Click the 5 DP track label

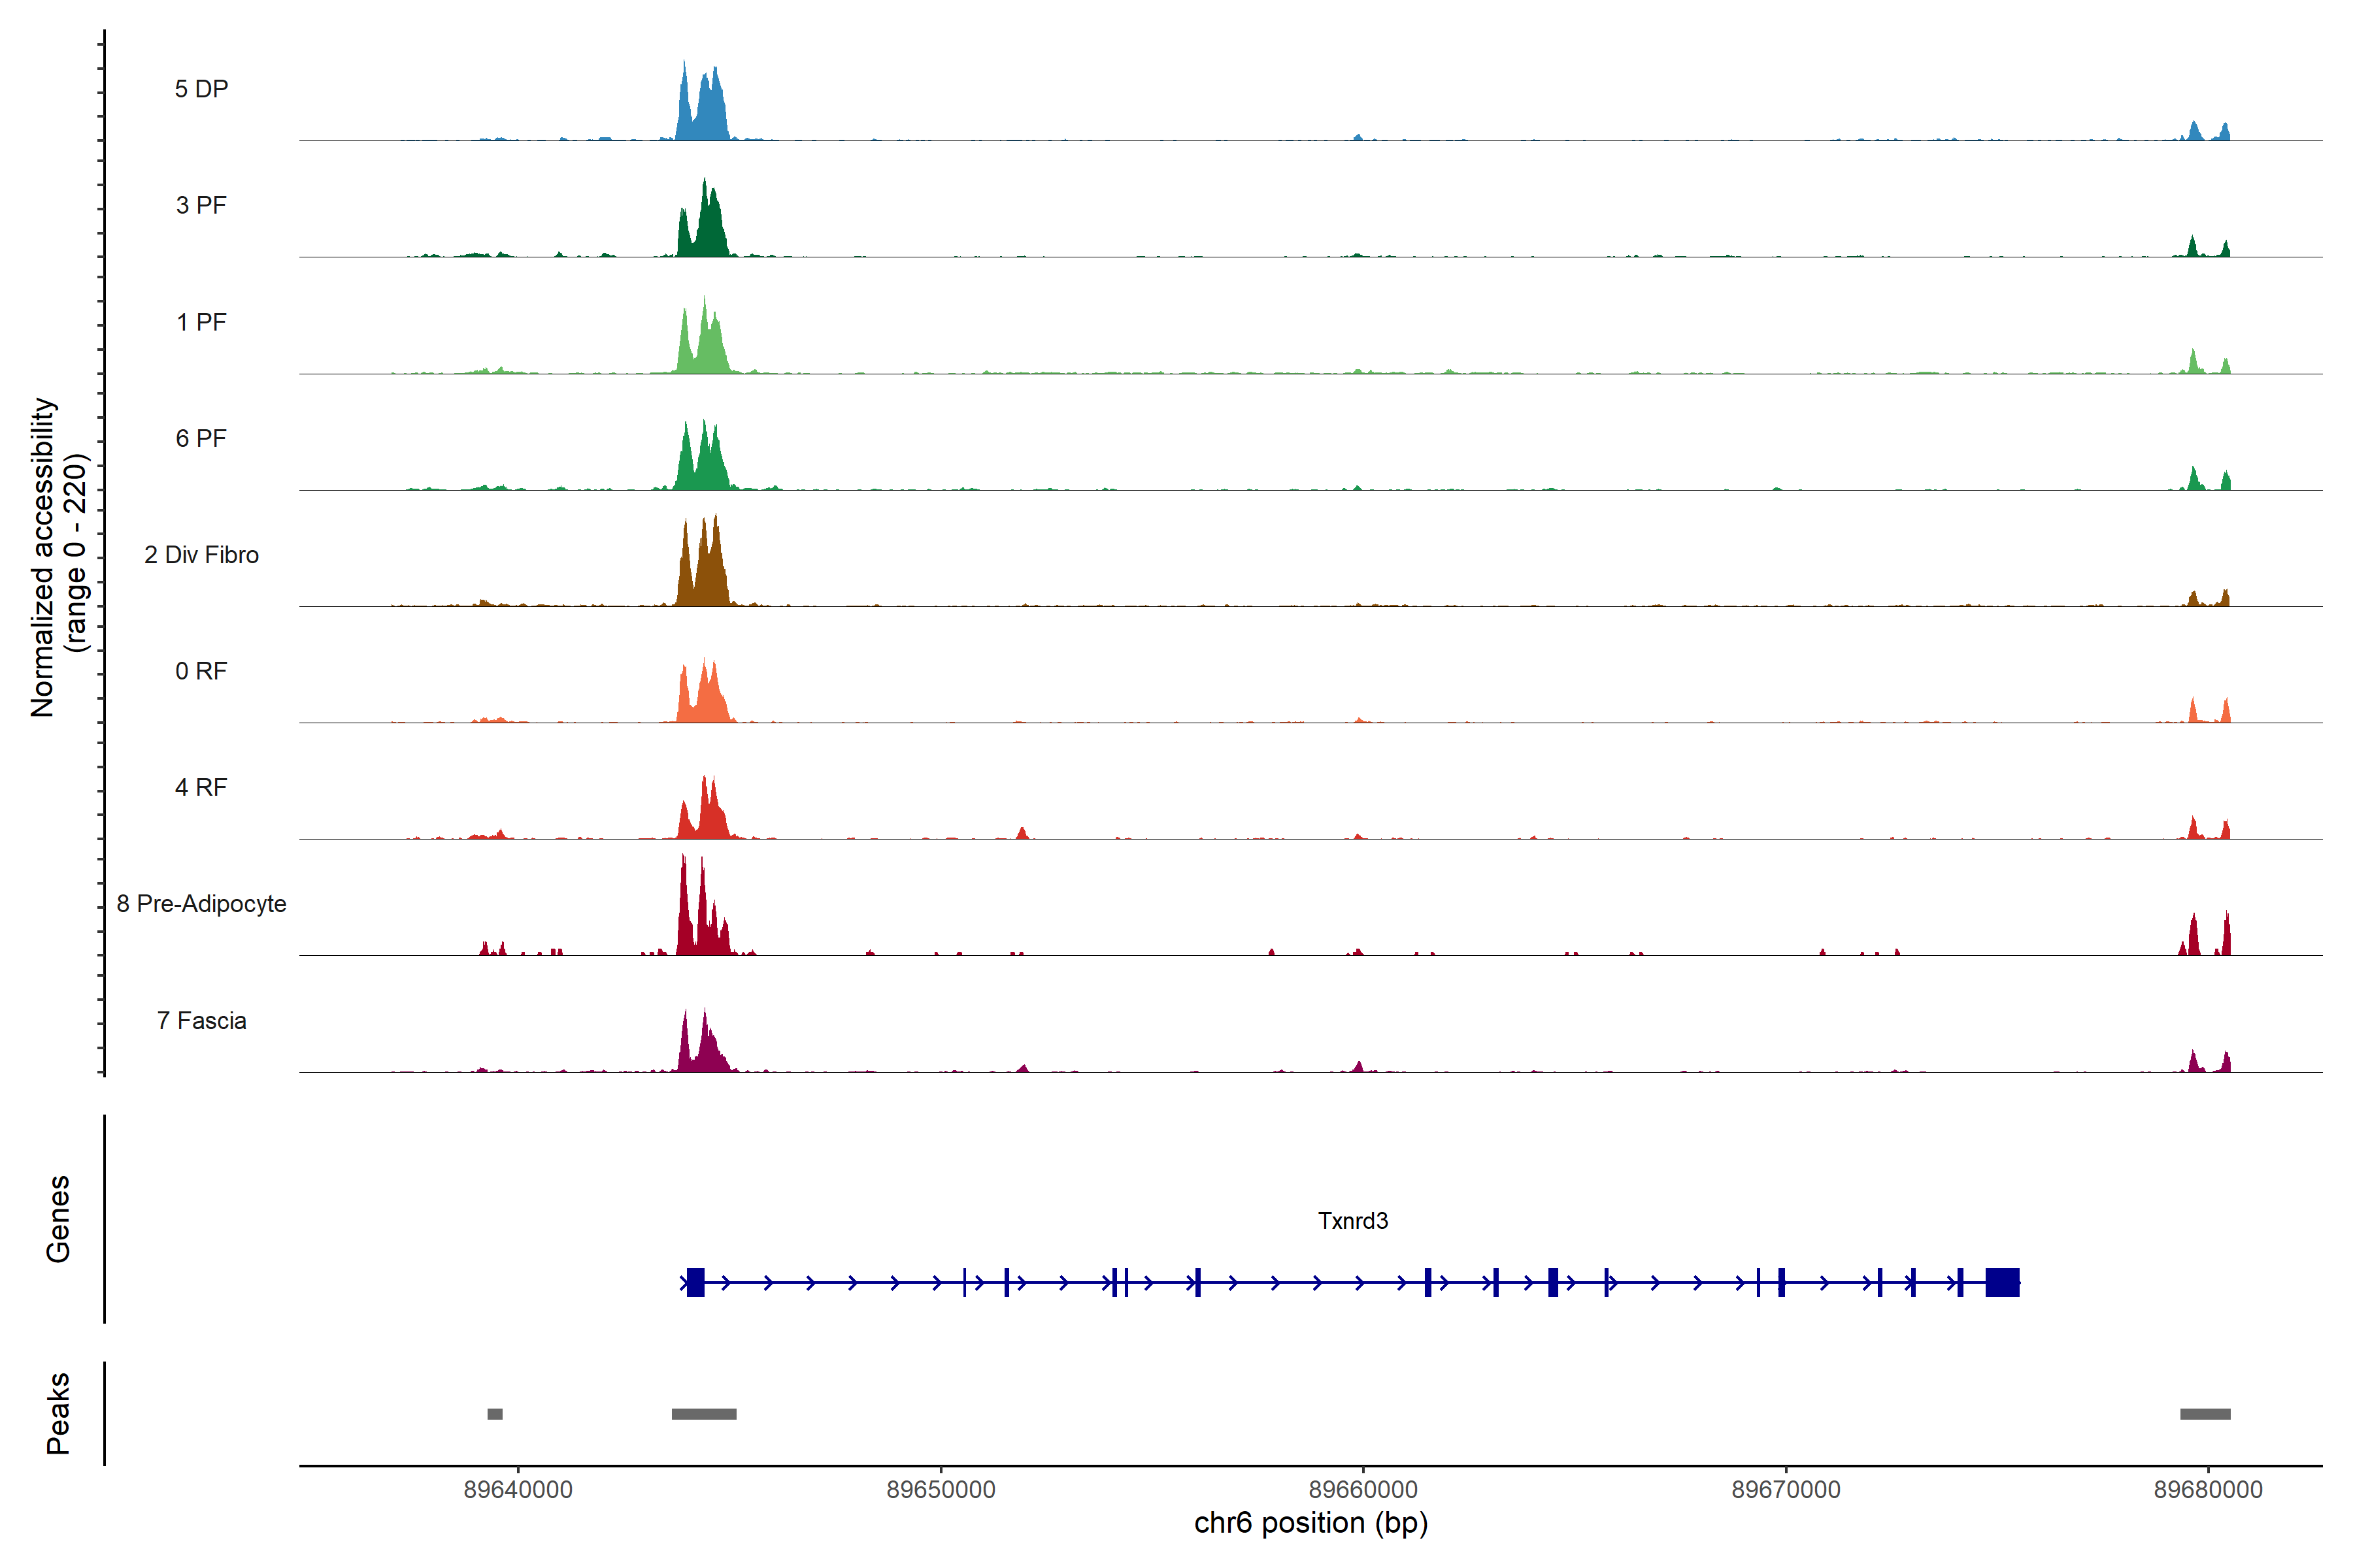201,89
